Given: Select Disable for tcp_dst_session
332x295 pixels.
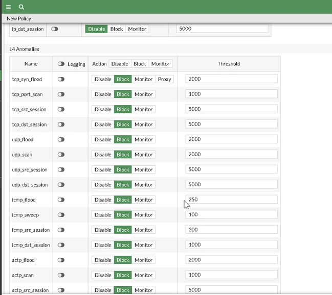Looking at the screenshot, I should tap(103, 125).
